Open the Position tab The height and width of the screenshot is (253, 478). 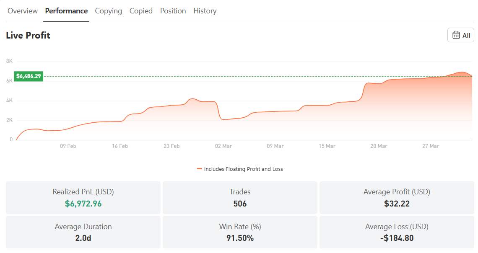tap(173, 11)
